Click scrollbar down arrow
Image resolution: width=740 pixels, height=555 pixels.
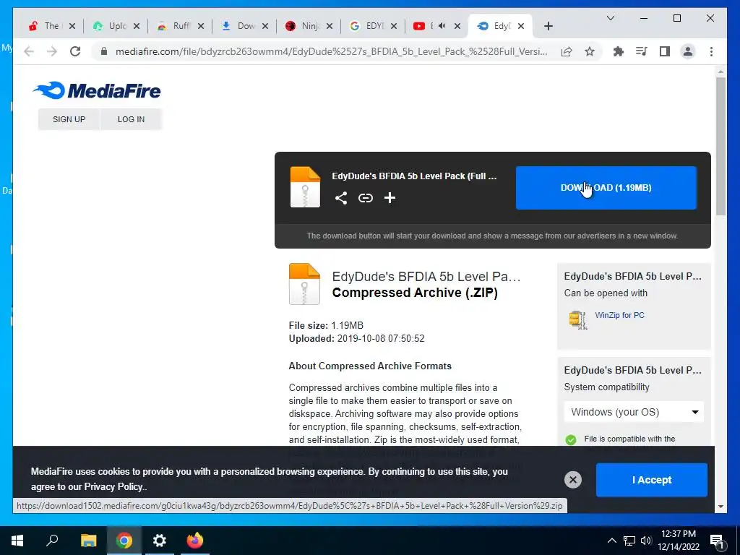pos(720,507)
